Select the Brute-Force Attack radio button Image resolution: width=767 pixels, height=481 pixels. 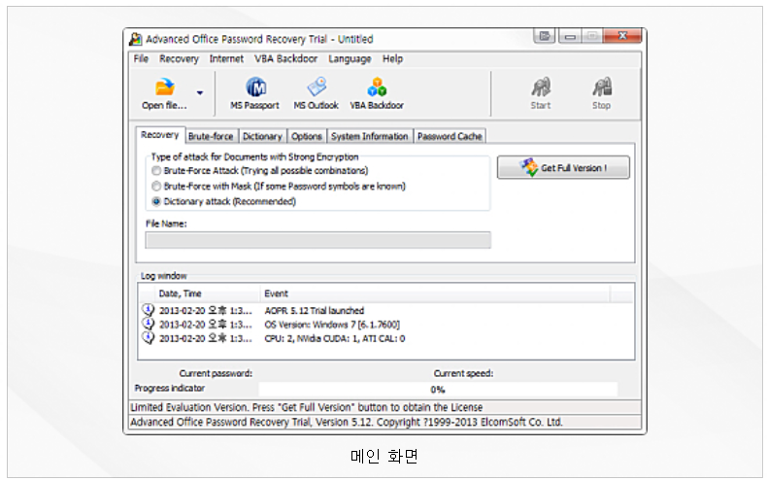click(x=156, y=170)
